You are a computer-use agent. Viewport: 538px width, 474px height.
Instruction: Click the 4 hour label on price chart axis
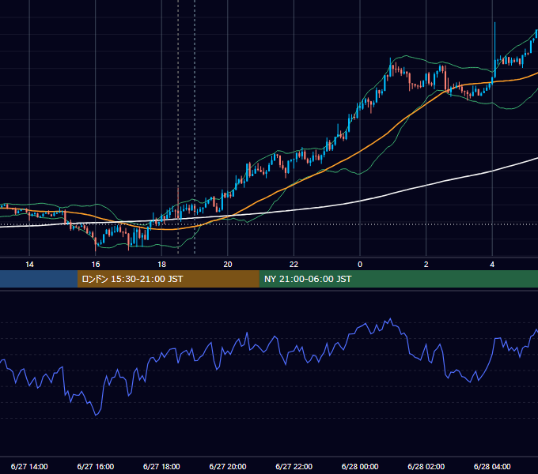pyautogui.click(x=492, y=265)
